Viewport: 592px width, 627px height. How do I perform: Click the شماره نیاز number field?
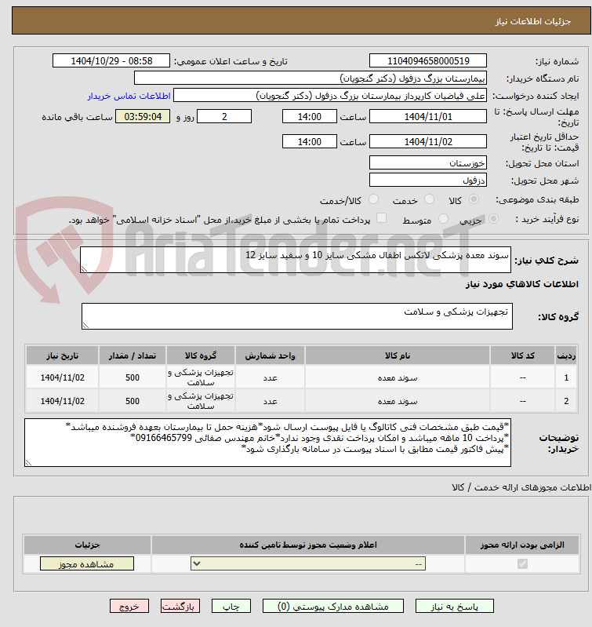pyautogui.click(x=428, y=60)
